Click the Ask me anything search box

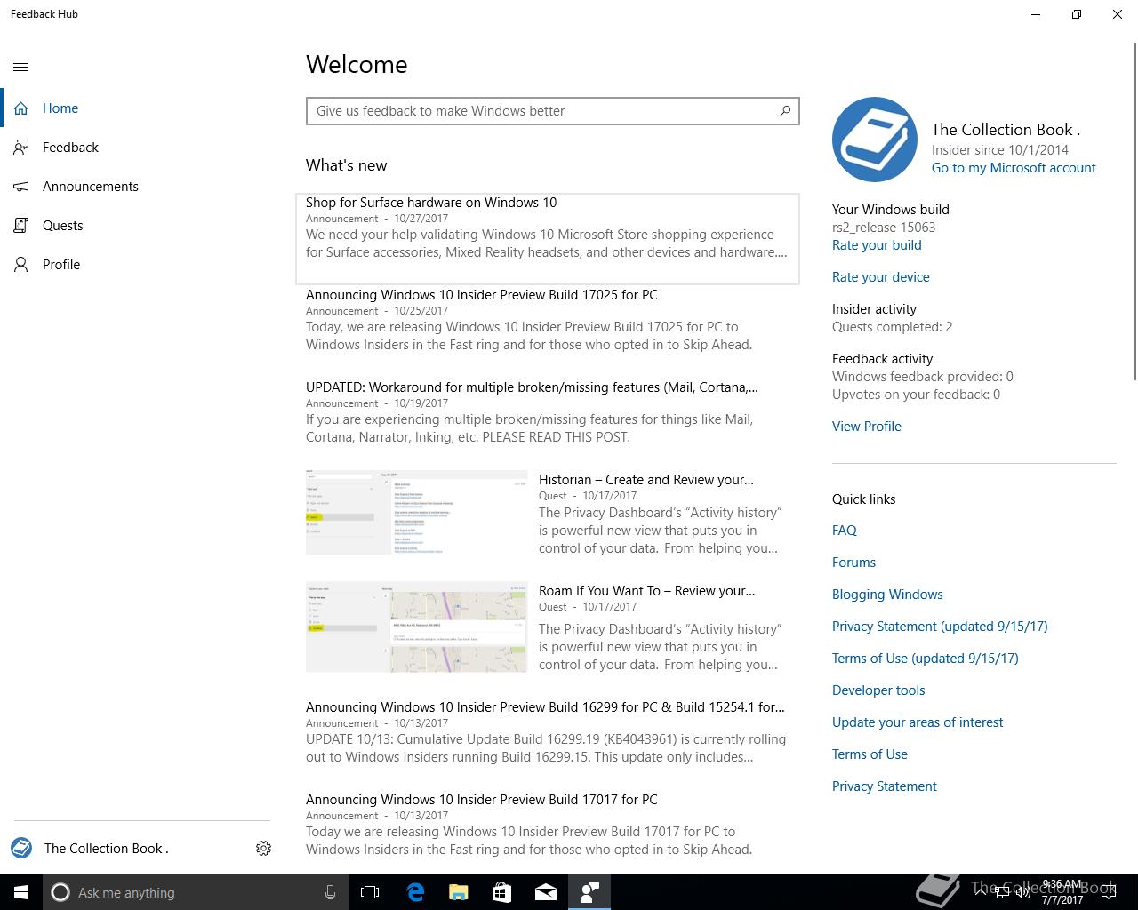coord(195,892)
